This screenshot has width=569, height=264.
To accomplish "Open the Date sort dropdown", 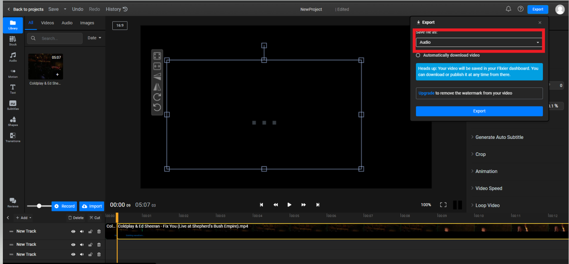I will 94,38.
